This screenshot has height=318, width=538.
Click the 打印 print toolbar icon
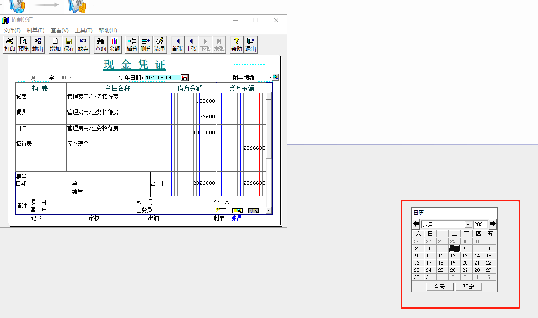(x=9, y=44)
